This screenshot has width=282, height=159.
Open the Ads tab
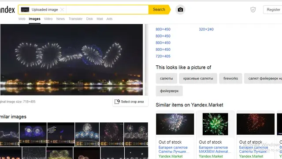[x=109, y=19]
